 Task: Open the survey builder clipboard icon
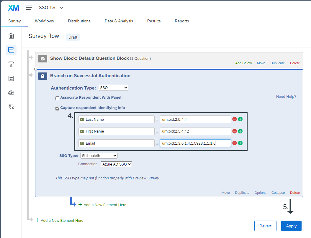point(11,36)
